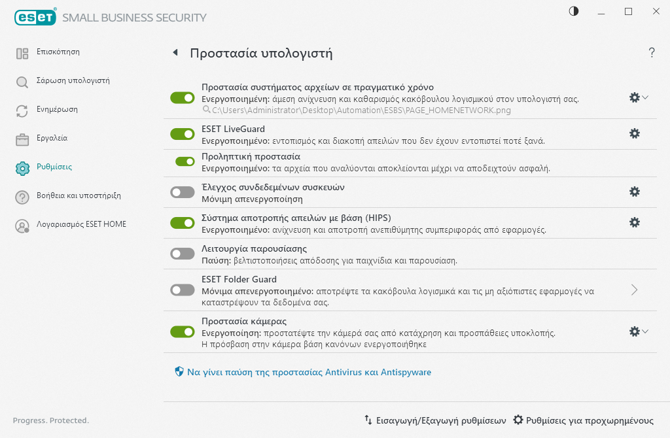Toggle the dark/light contrast mode icon
The height and width of the screenshot is (438, 670).
pos(574,11)
